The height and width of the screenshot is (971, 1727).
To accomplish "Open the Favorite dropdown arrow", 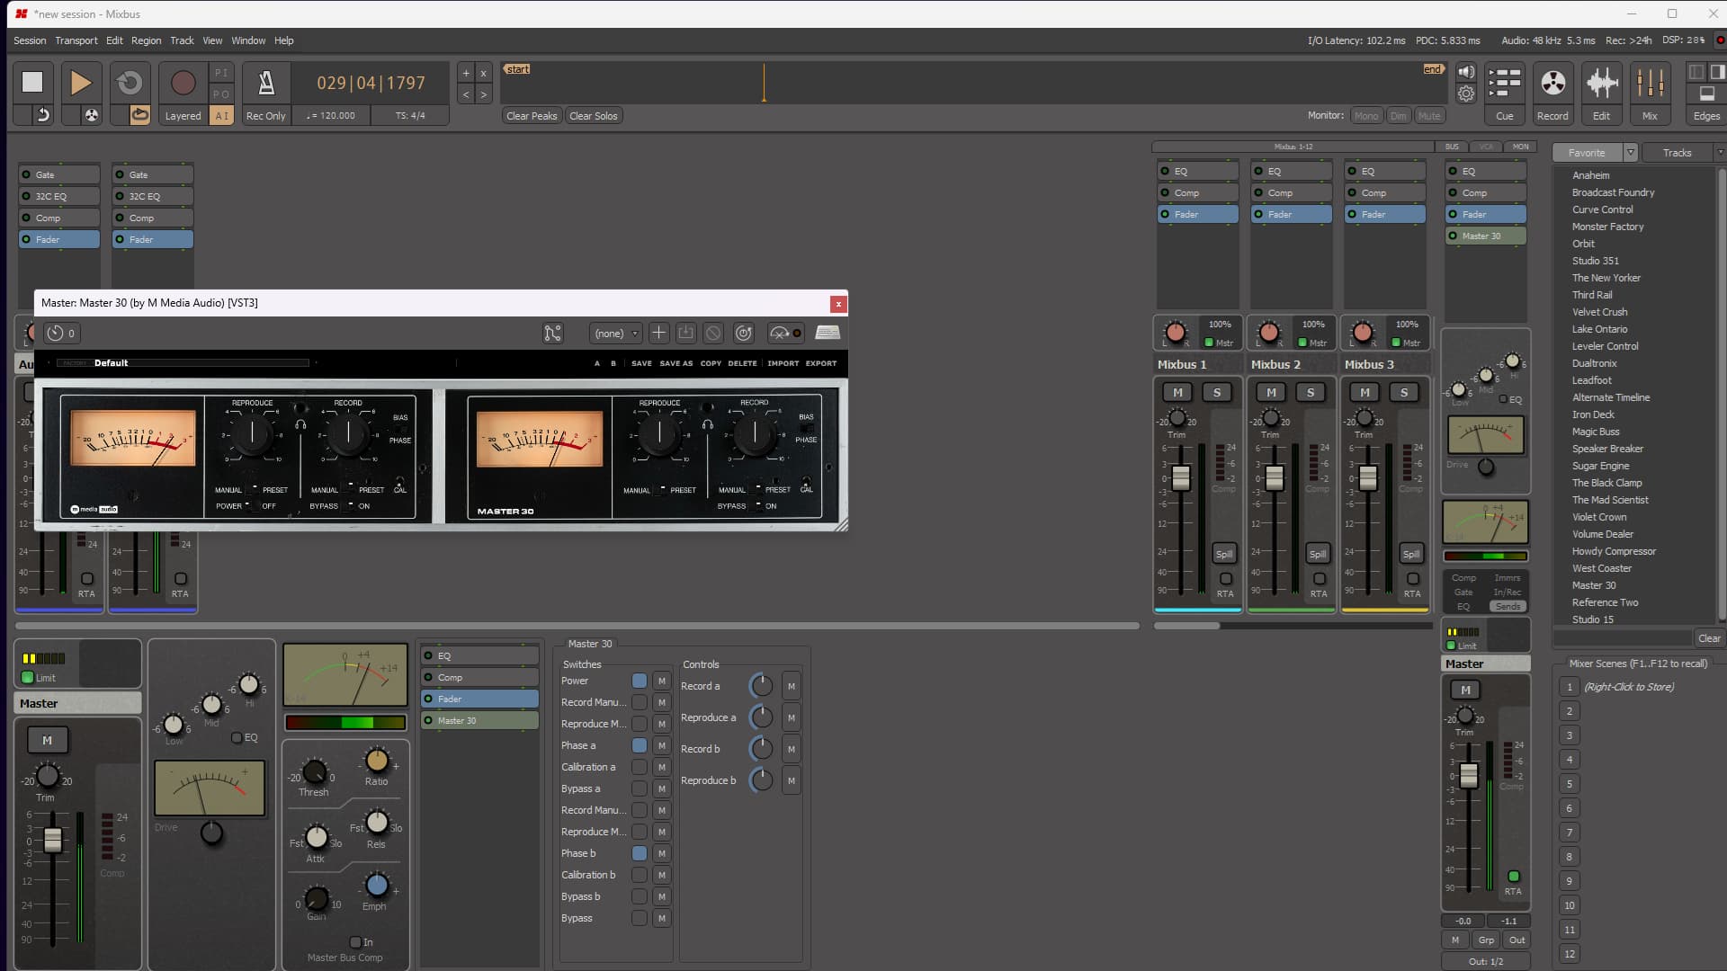I will [1631, 153].
